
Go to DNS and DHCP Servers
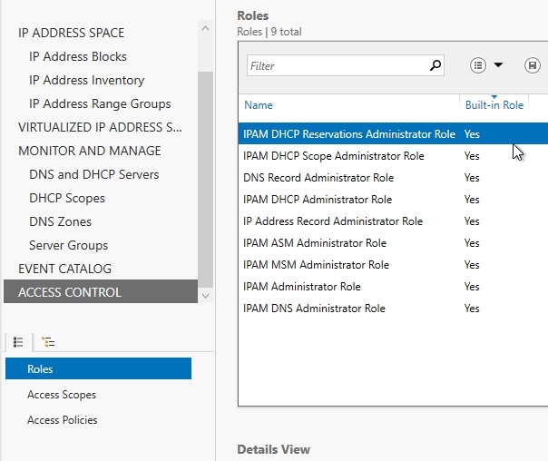(93, 174)
